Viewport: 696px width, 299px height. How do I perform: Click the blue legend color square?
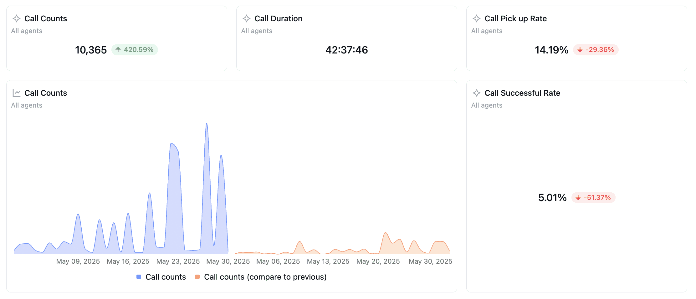139,277
